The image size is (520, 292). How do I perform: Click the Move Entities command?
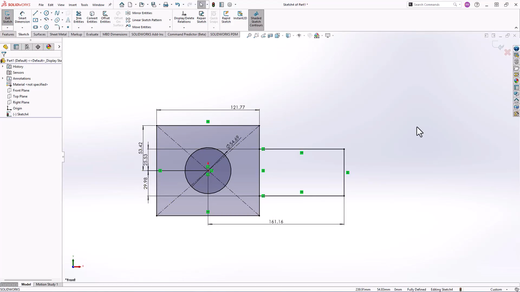click(x=141, y=27)
